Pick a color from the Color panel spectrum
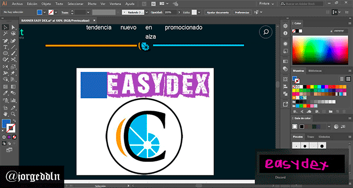353x188 pixels. pyautogui.click(x=320, y=50)
